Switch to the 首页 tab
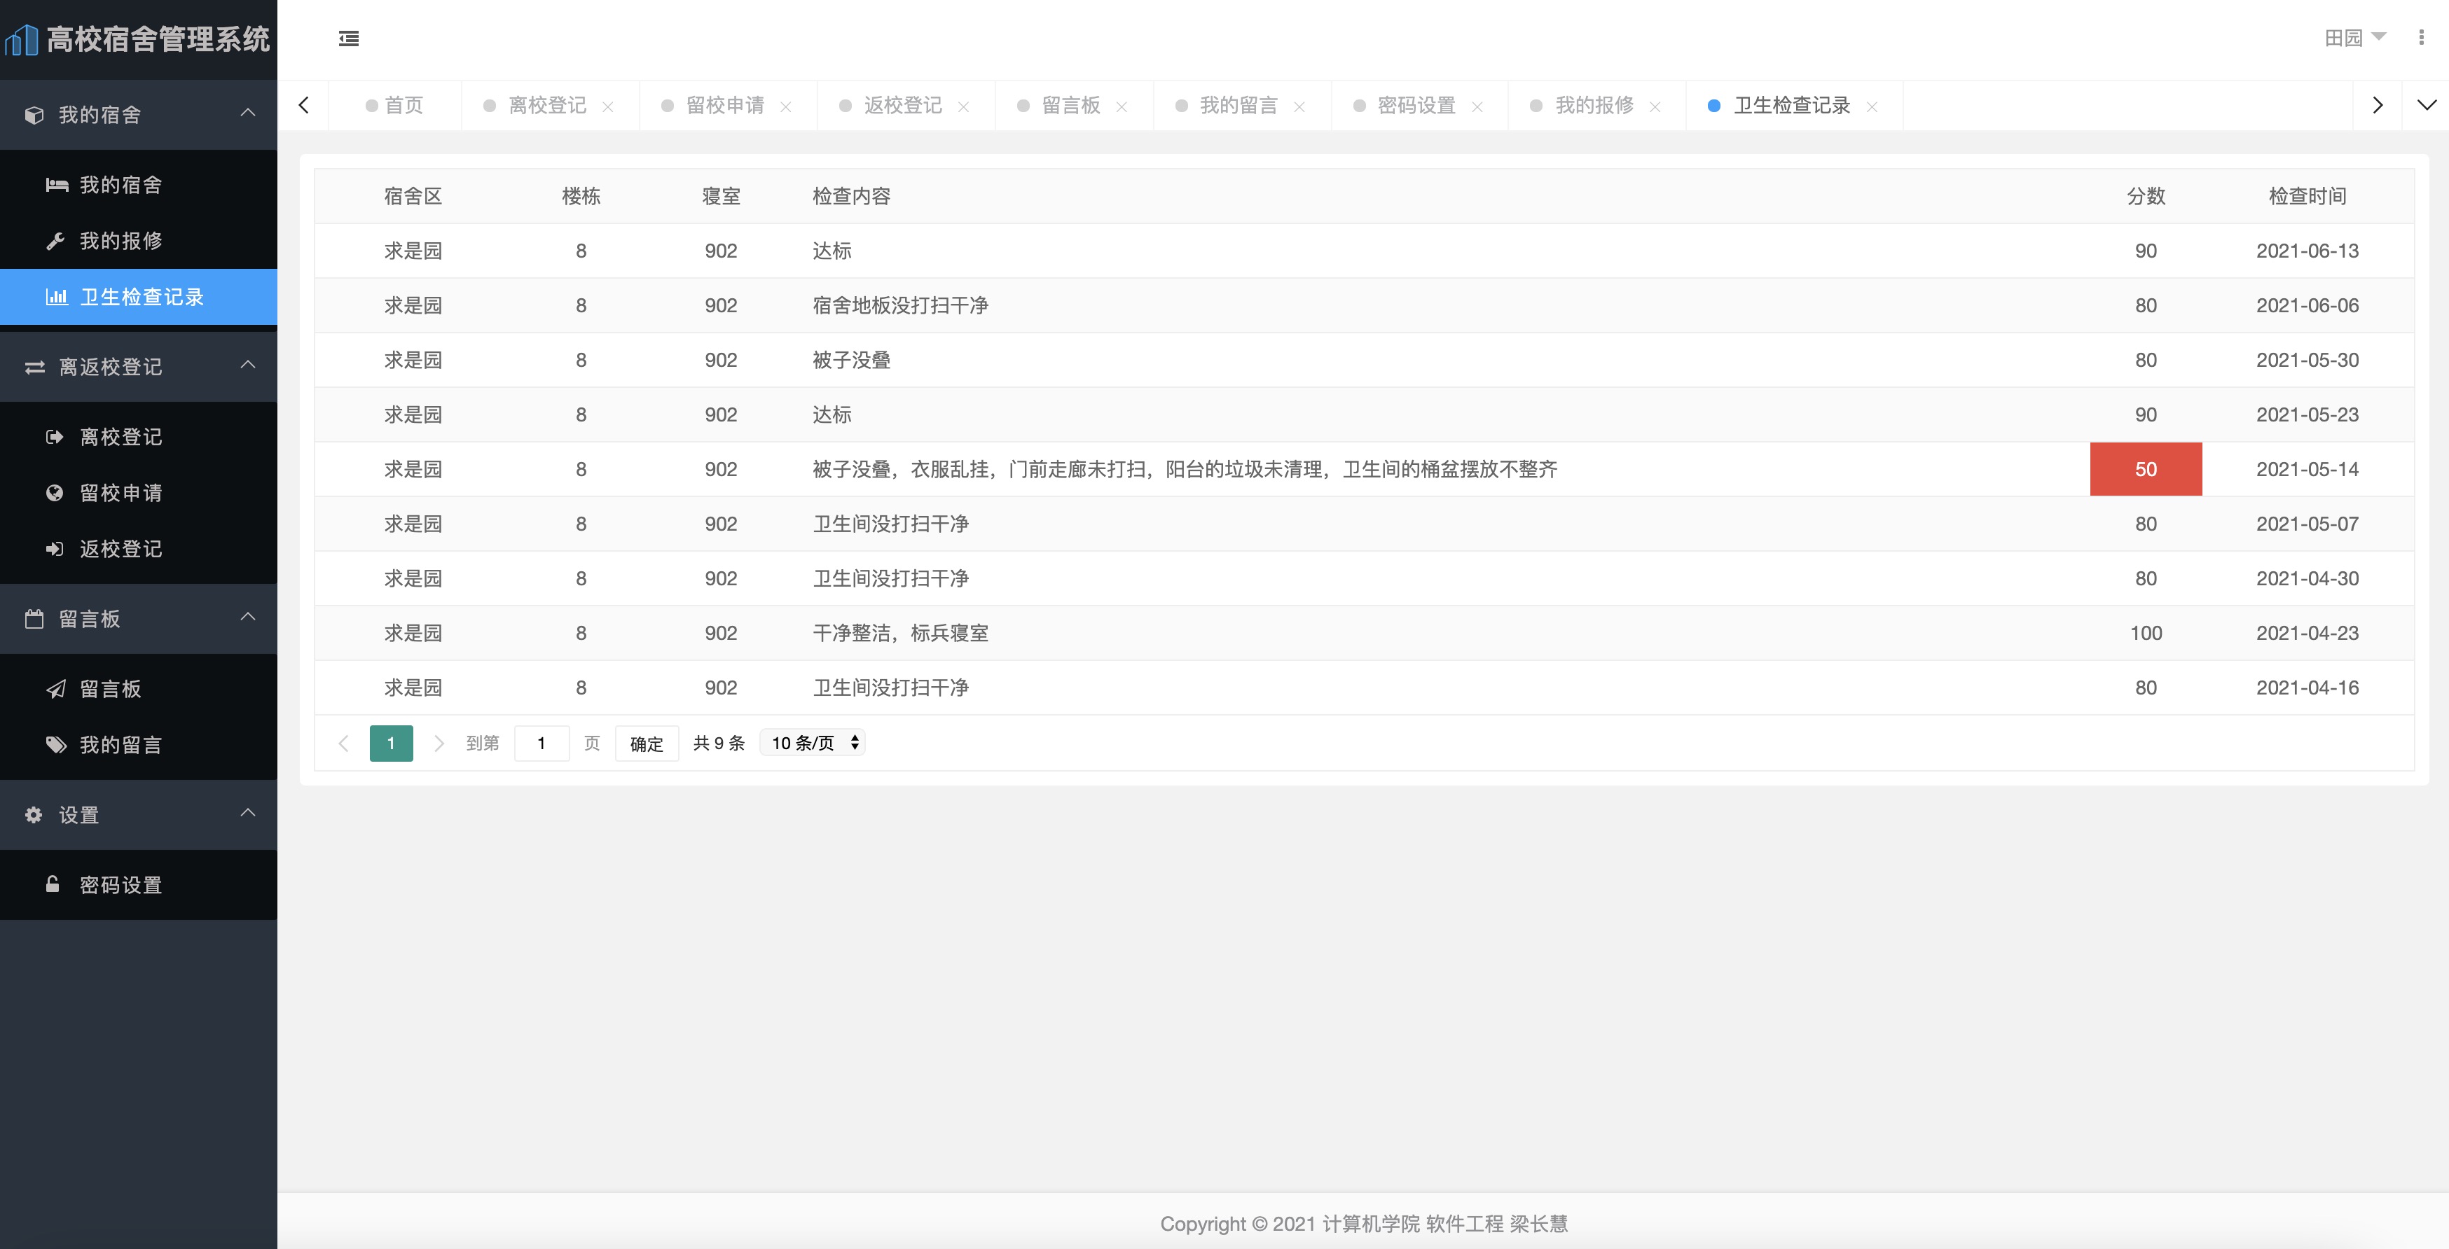2449x1249 pixels. click(403, 106)
